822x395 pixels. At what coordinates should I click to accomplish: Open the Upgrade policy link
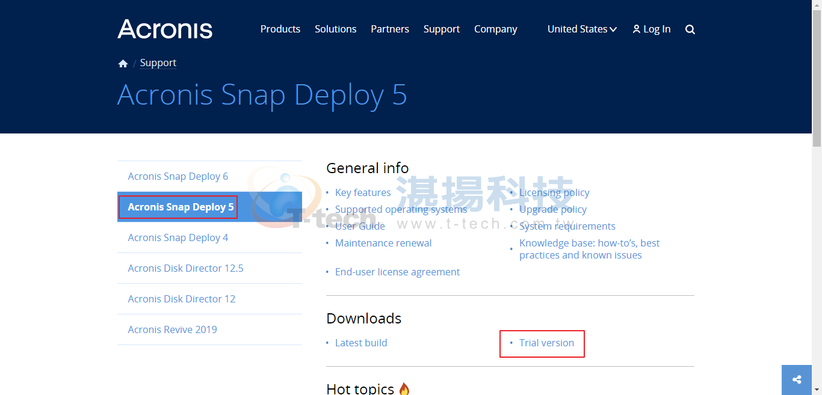[x=553, y=209]
